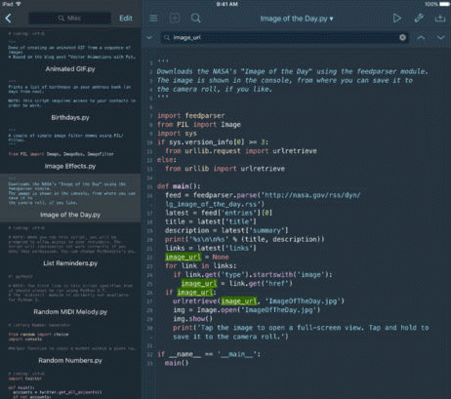This screenshot has width=451, height=399.
Task: Expand search options chevron beside find field
Action: pyautogui.click(x=149, y=38)
